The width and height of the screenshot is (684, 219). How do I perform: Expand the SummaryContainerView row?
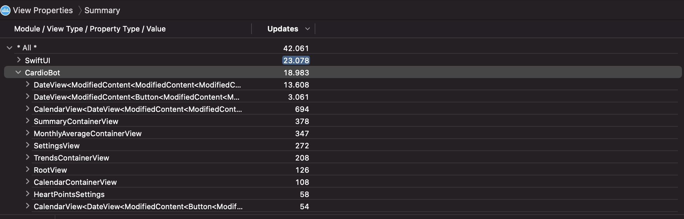(28, 121)
